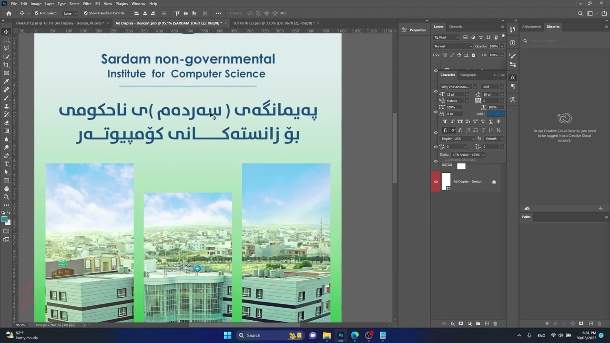The image size is (610, 343).
Task: Apply Faux Bold in Character panel
Action: click(445, 121)
